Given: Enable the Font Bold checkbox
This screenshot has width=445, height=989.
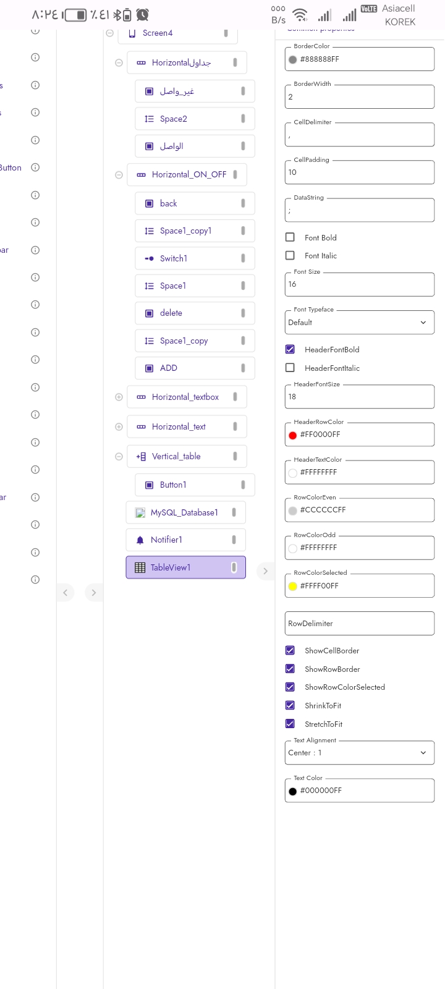Looking at the screenshot, I should [x=290, y=237].
